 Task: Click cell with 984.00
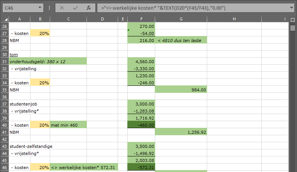click(181, 90)
